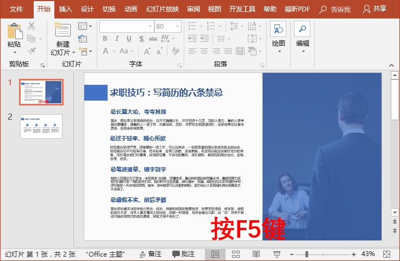
Task: Switch to the 福昕PDF tab
Action: (x=297, y=9)
